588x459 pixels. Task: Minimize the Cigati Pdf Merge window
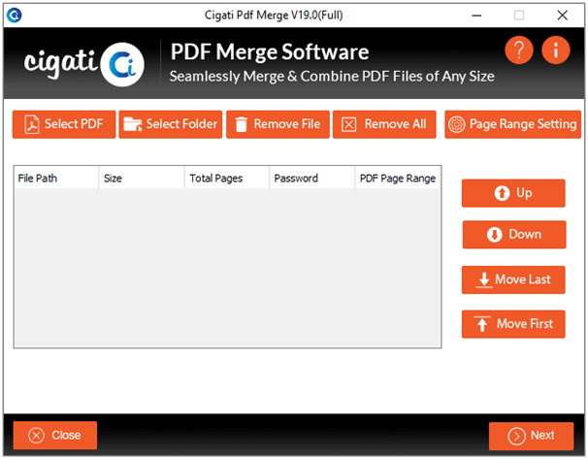[476, 16]
